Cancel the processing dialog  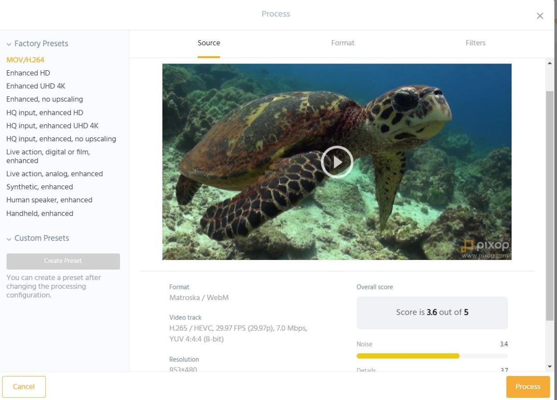coord(24,387)
